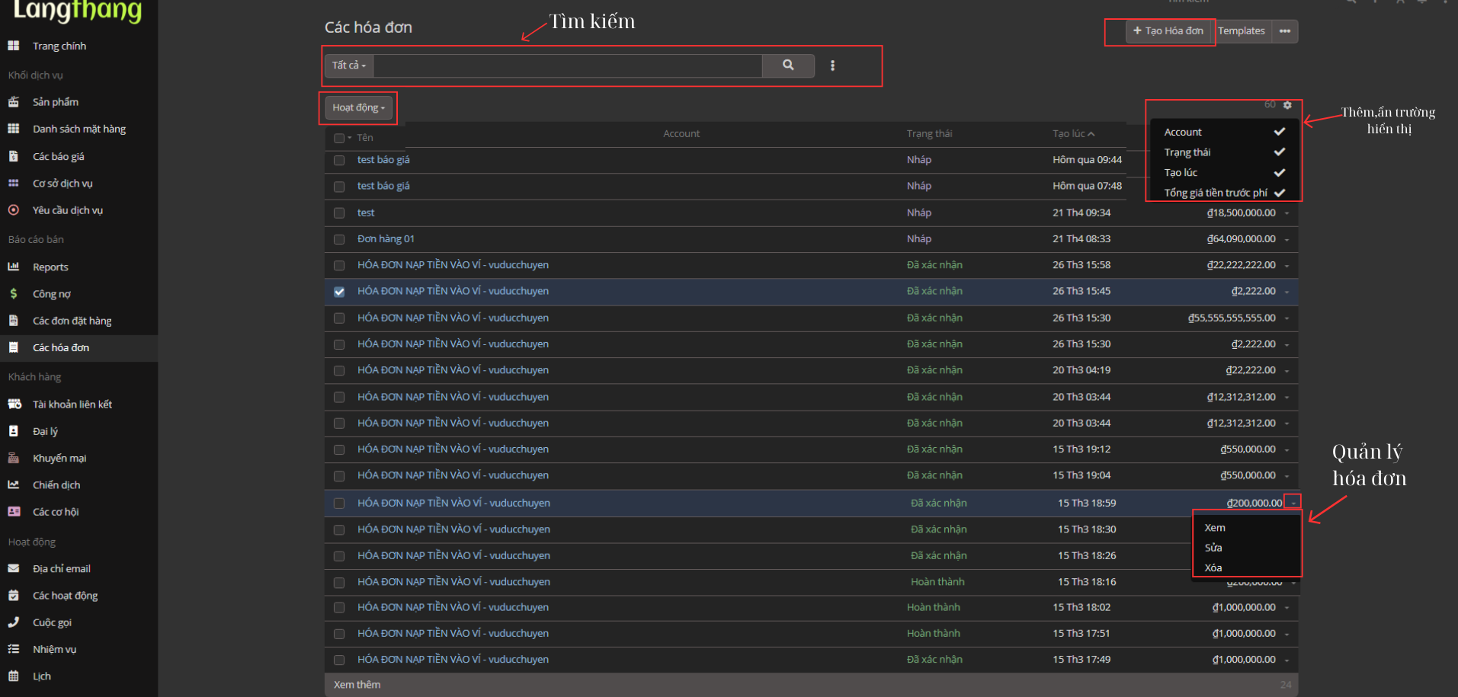Choose 'Sửa' from the row context menu
Image resolution: width=1458 pixels, height=697 pixels.
coord(1213,548)
